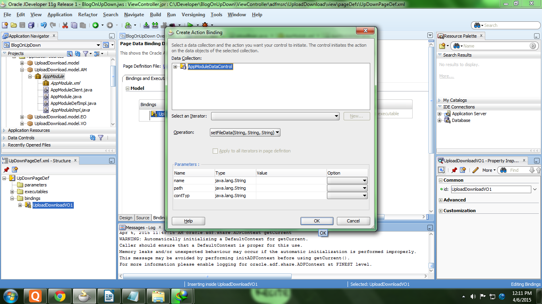542x304 pixels.
Task: Expand the executables node in Structure
Action: pyautogui.click(x=12, y=192)
